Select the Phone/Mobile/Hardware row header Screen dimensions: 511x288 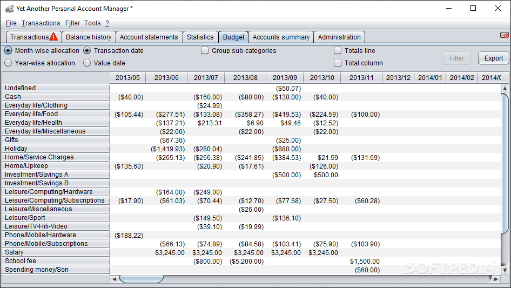[x=56, y=235]
